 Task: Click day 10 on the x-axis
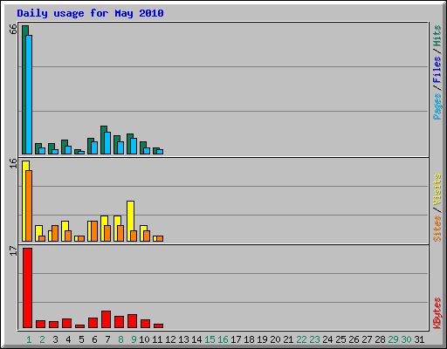pyautogui.click(x=144, y=339)
